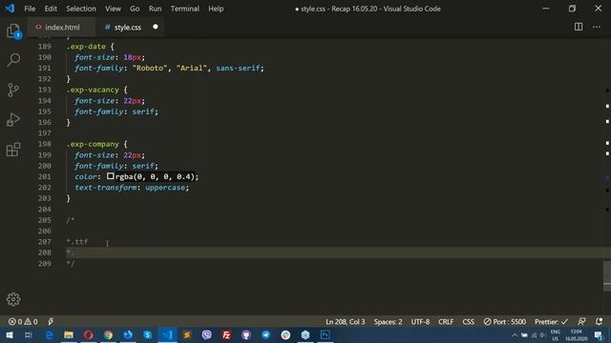Open More Actions ellipsis in editor

pos(597,27)
